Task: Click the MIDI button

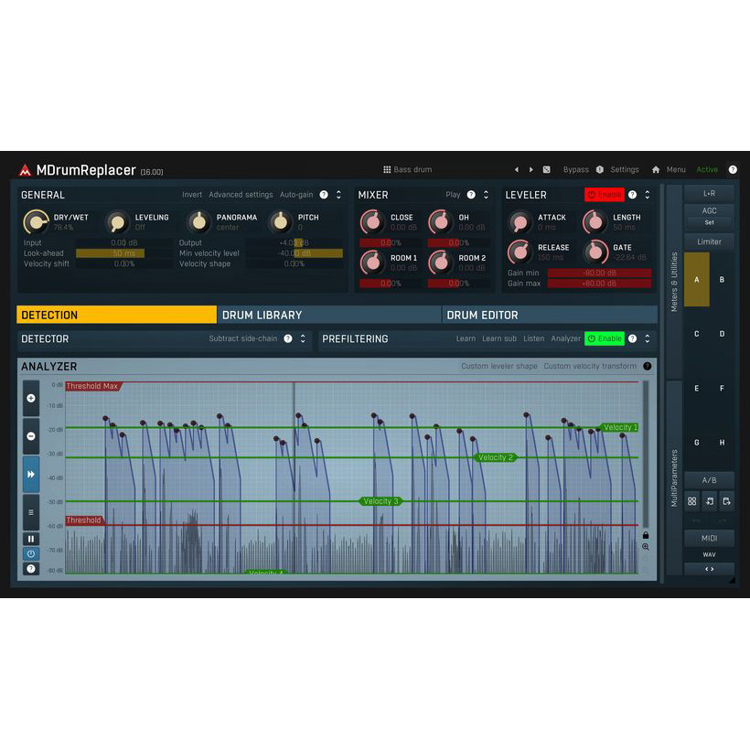Action: pos(710,538)
